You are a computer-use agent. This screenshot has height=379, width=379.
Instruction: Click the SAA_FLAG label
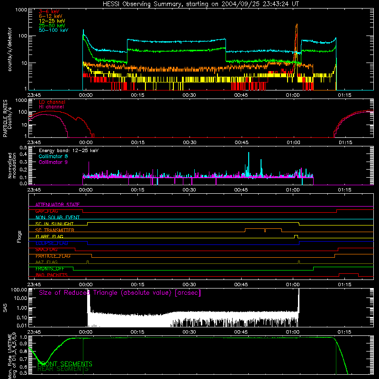46,250
